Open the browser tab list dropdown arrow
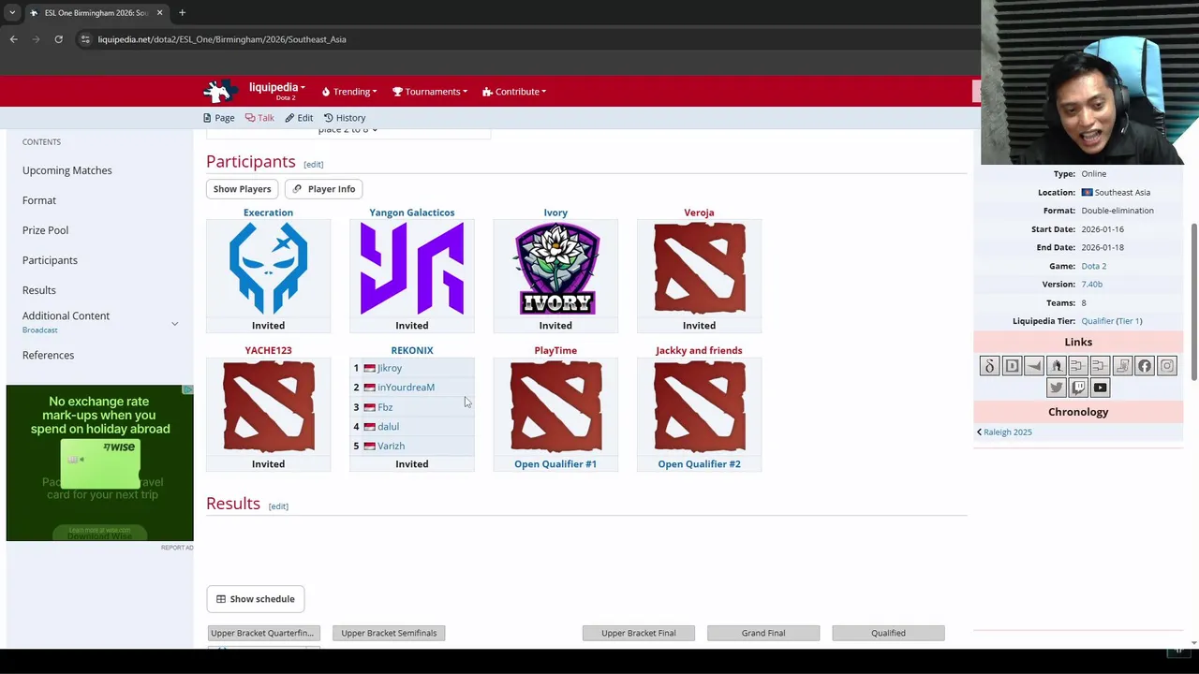 (x=12, y=13)
